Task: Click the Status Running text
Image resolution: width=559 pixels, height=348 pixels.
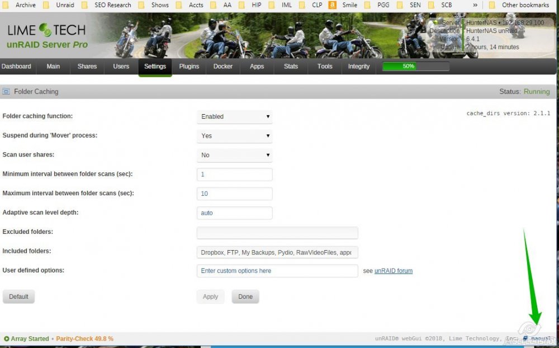Action: point(524,92)
